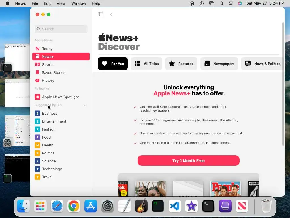This screenshot has width=290, height=218.
Task: Click the vertical scrollbar of News window
Action: (x=283, y=84)
